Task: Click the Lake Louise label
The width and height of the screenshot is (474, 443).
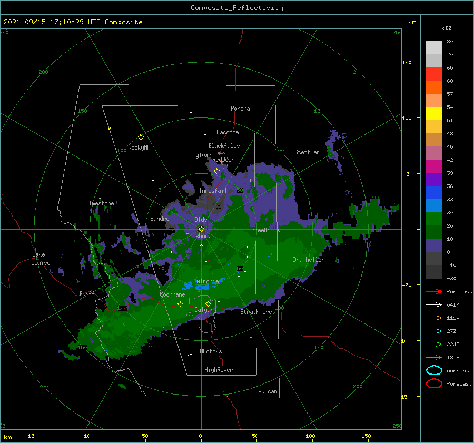Action: click(41, 259)
